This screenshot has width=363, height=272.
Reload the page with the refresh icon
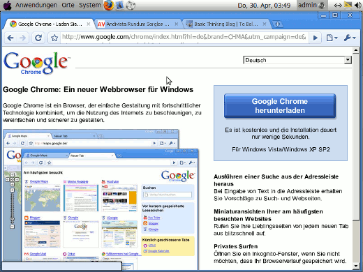[x=38, y=38]
